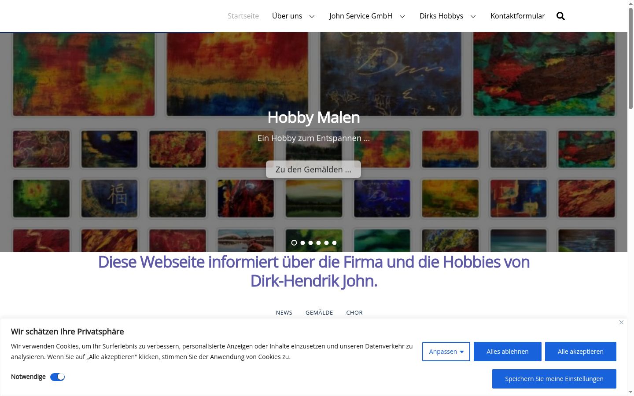
Task: Click the 'Ein Hobby zum Entspannen ...' subtitle
Action: coord(313,138)
